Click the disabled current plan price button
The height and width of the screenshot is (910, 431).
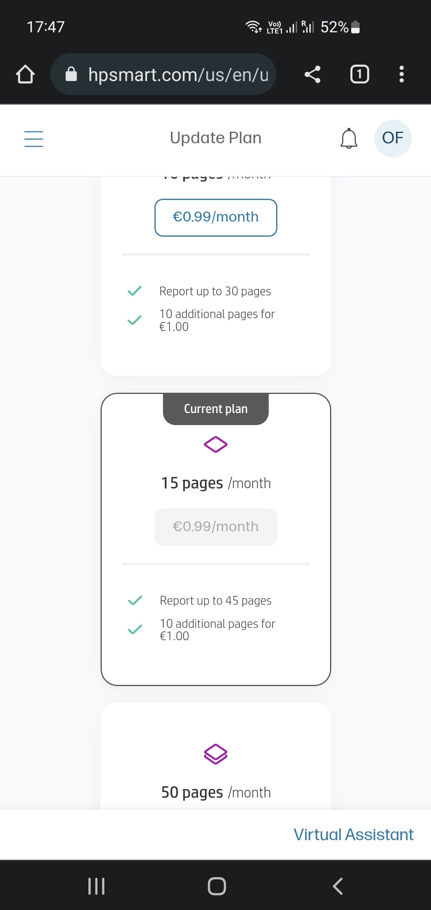(215, 527)
